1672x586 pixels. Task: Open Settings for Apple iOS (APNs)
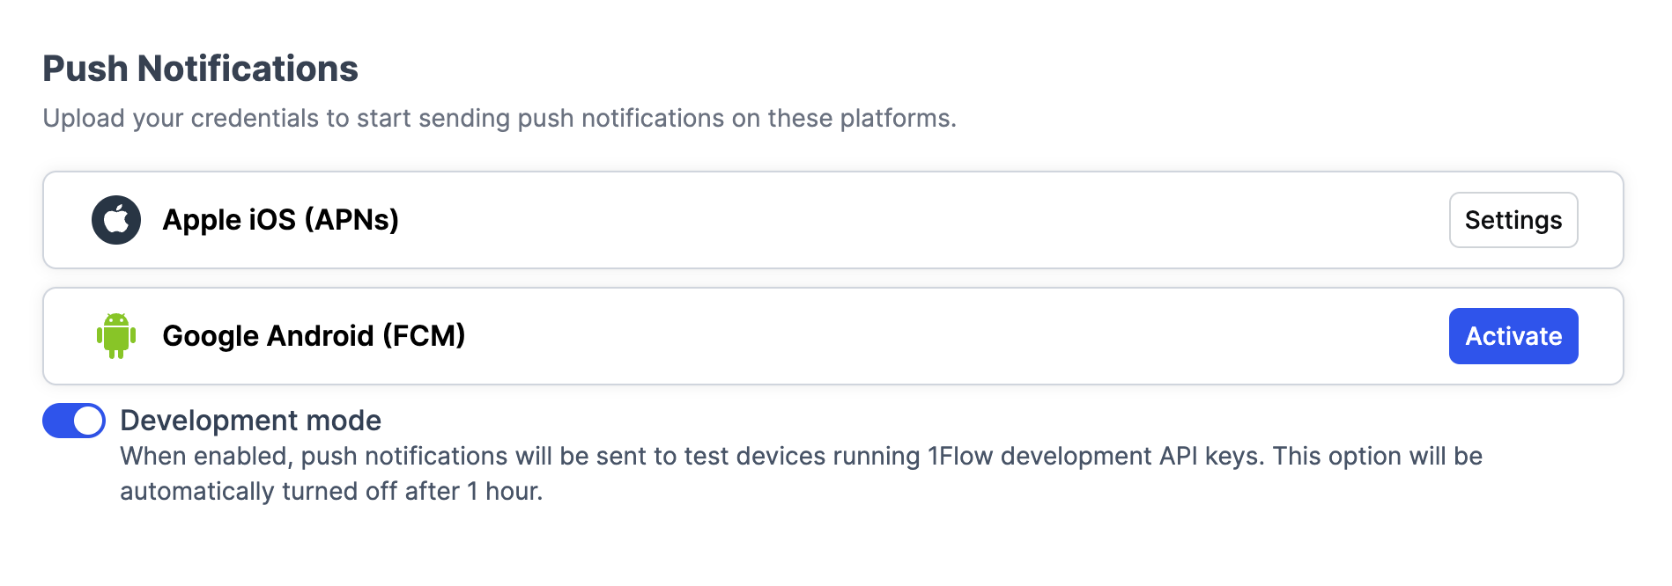click(1513, 220)
